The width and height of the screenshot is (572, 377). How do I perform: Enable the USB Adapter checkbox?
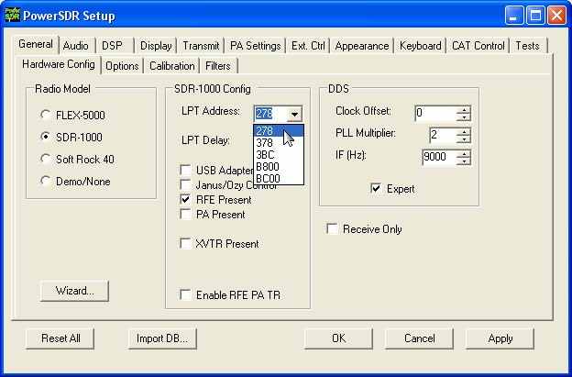pyautogui.click(x=186, y=170)
